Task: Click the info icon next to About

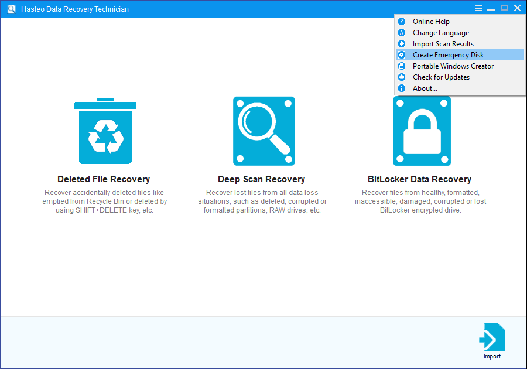Action: click(x=402, y=88)
